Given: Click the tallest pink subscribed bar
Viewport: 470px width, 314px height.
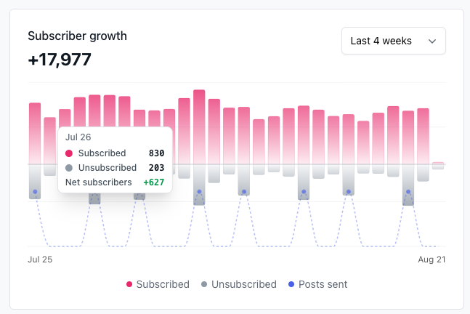Looking at the screenshot, I should [199, 124].
